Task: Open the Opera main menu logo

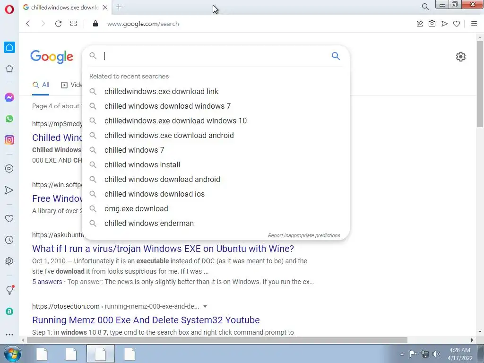Action: [9, 9]
